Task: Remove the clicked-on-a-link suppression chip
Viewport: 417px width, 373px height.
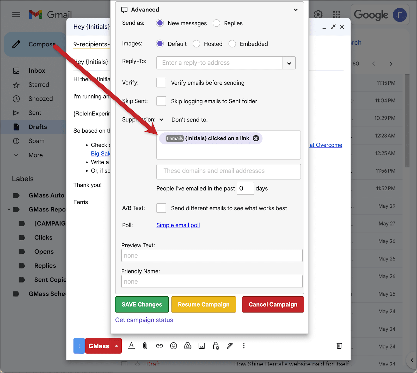Action: point(256,138)
